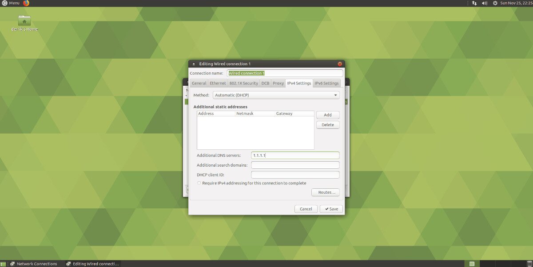Click the Address column header
Image resolution: width=533 pixels, height=267 pixels.
pos(216,114)
